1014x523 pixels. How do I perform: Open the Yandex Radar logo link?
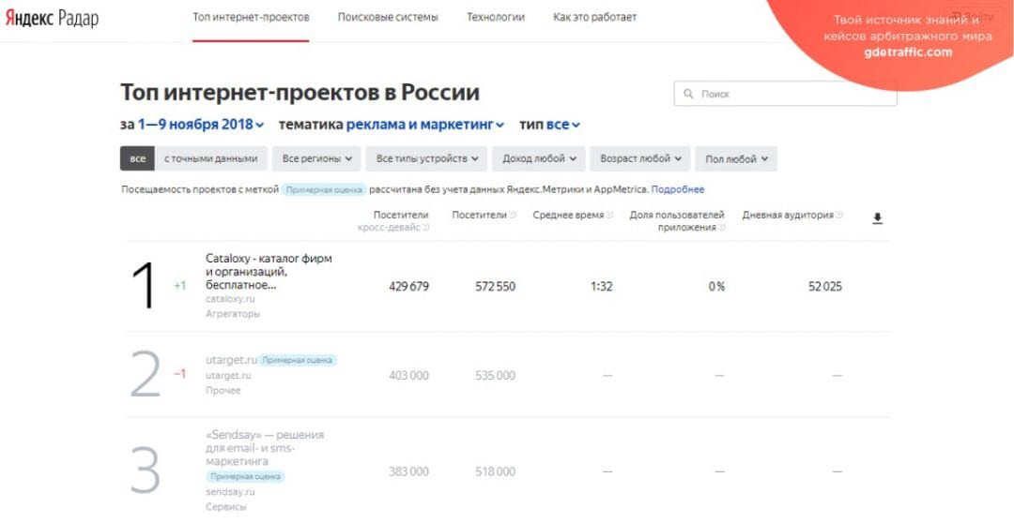52,18
